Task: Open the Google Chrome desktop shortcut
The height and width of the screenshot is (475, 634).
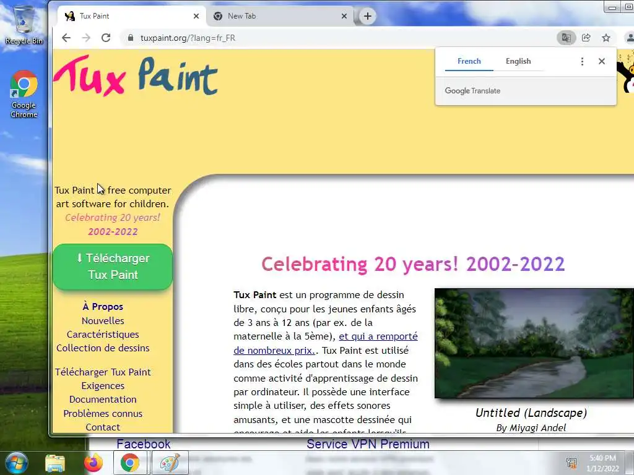Action: click(x=24, y=95)
